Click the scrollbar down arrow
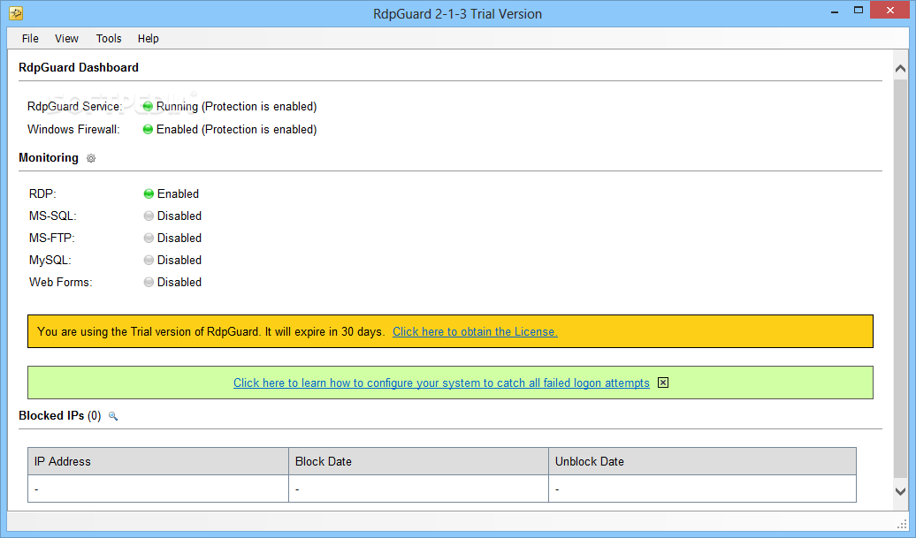The width and height of the screenshot is (916, 538). tap(900, 491)
